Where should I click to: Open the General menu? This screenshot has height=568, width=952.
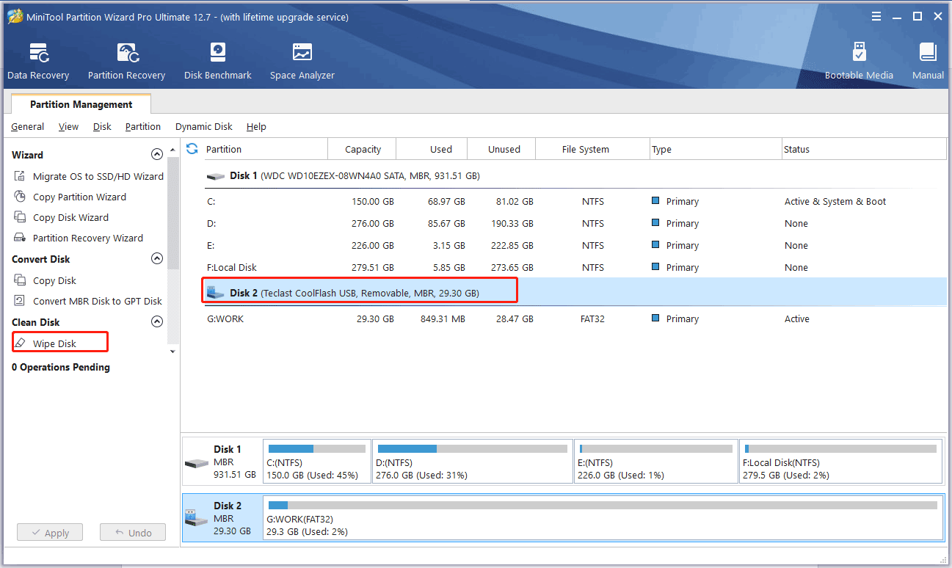(x=28, y=127)
